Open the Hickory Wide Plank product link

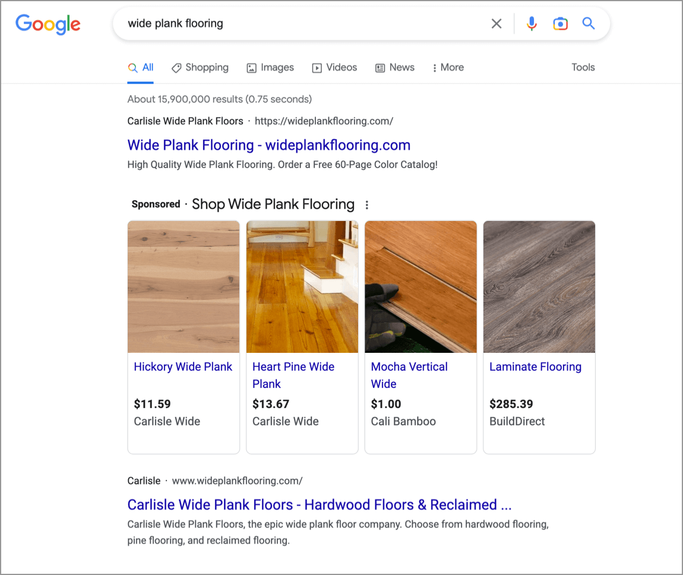pyautogui.click(x=183, y=367)
